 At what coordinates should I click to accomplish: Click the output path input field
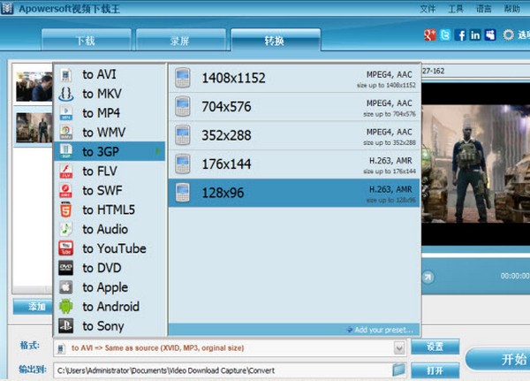coord(221,370)
